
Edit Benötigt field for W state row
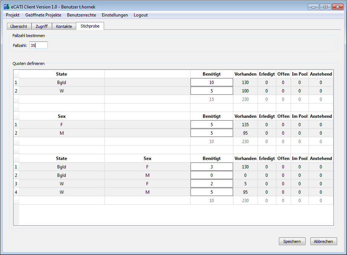pos(212,91)
